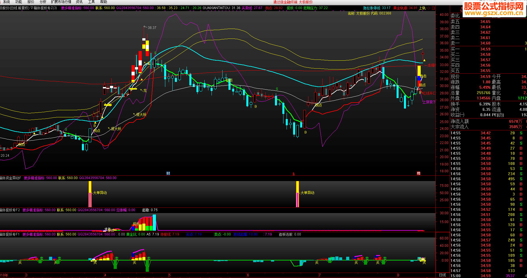527x278 pixels.
Task: Open the 分析 menu
Action: pos(43,2)
